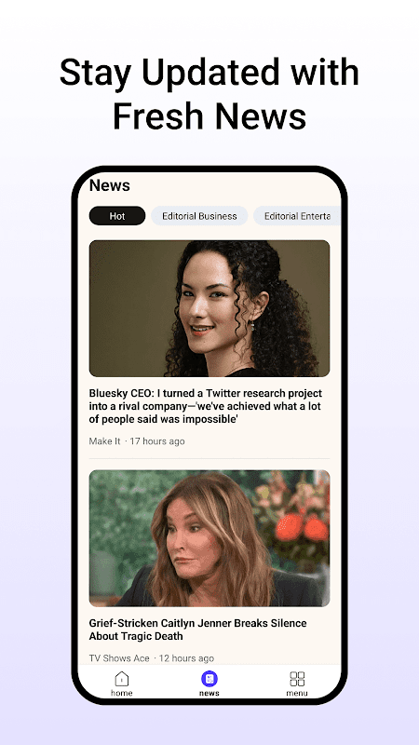Open the Bluesky CEO article photo

(x=209, y=308)
